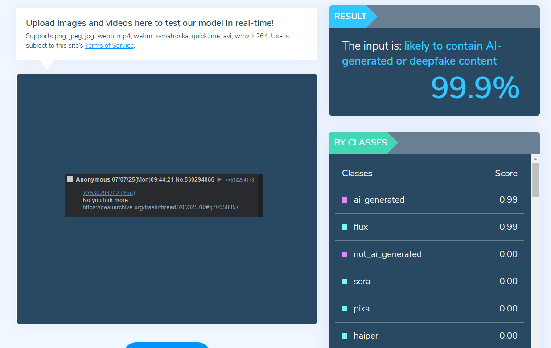551x348 pixels.
Task: Click the pika class row
Action: (x=430, y=309)
